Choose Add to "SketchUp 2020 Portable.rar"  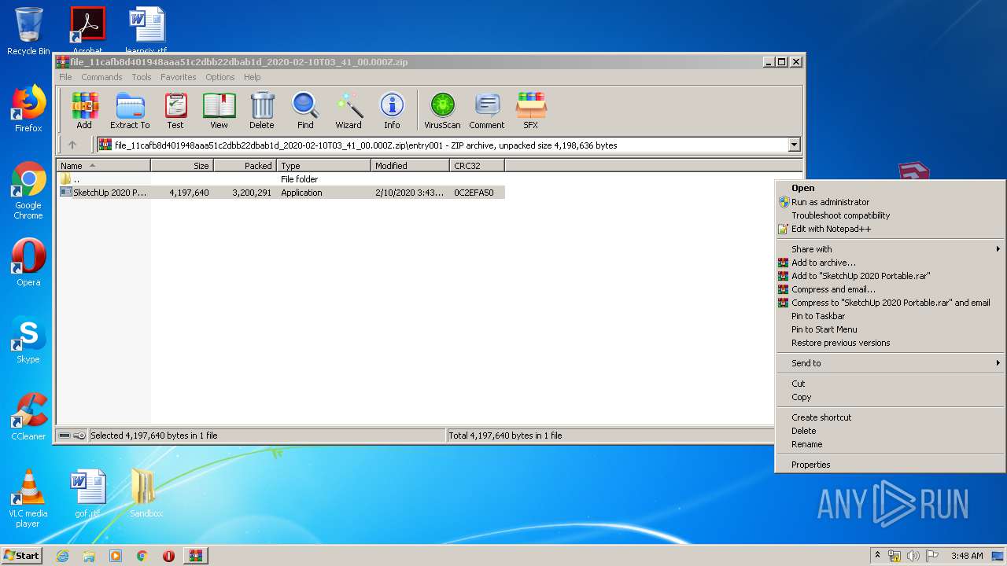(890, 276)
